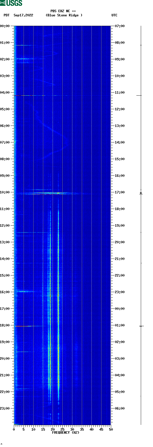Click the date label Sep17,2022
153x447 pixels.
tap(23, 15)
